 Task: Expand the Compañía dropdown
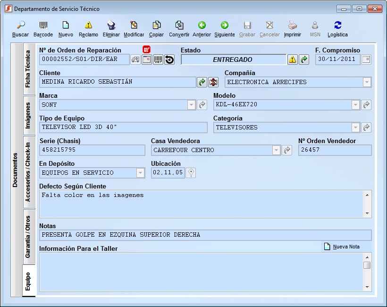pos(366,82)
